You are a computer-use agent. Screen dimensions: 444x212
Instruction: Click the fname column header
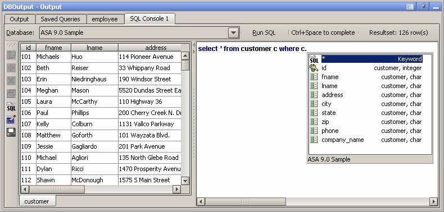pyautogui.click(x=53, y=48)
